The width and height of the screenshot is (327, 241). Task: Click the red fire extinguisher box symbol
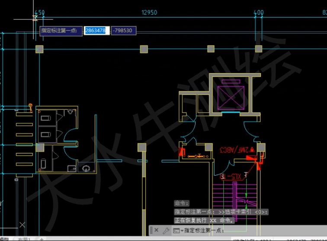point(182,152)
